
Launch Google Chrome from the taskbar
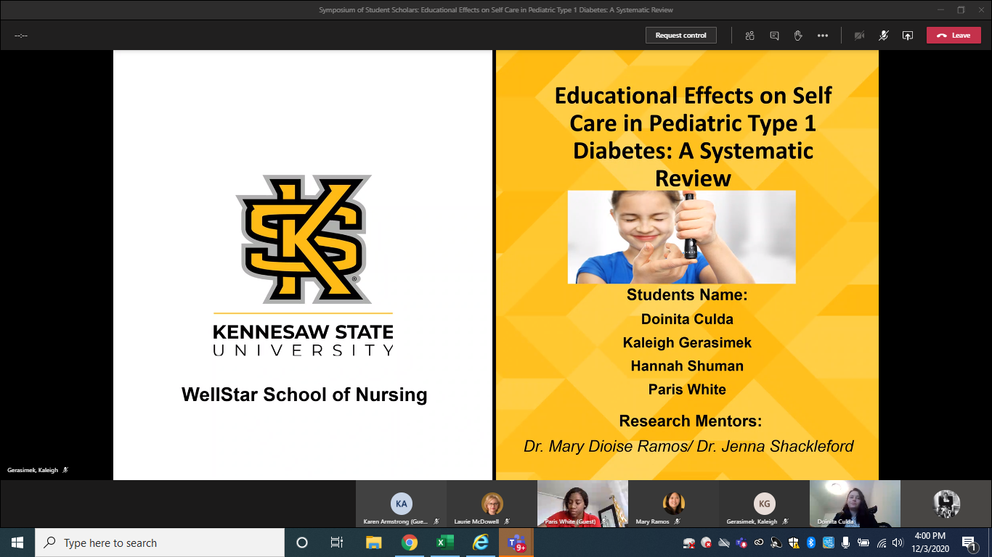410,542
